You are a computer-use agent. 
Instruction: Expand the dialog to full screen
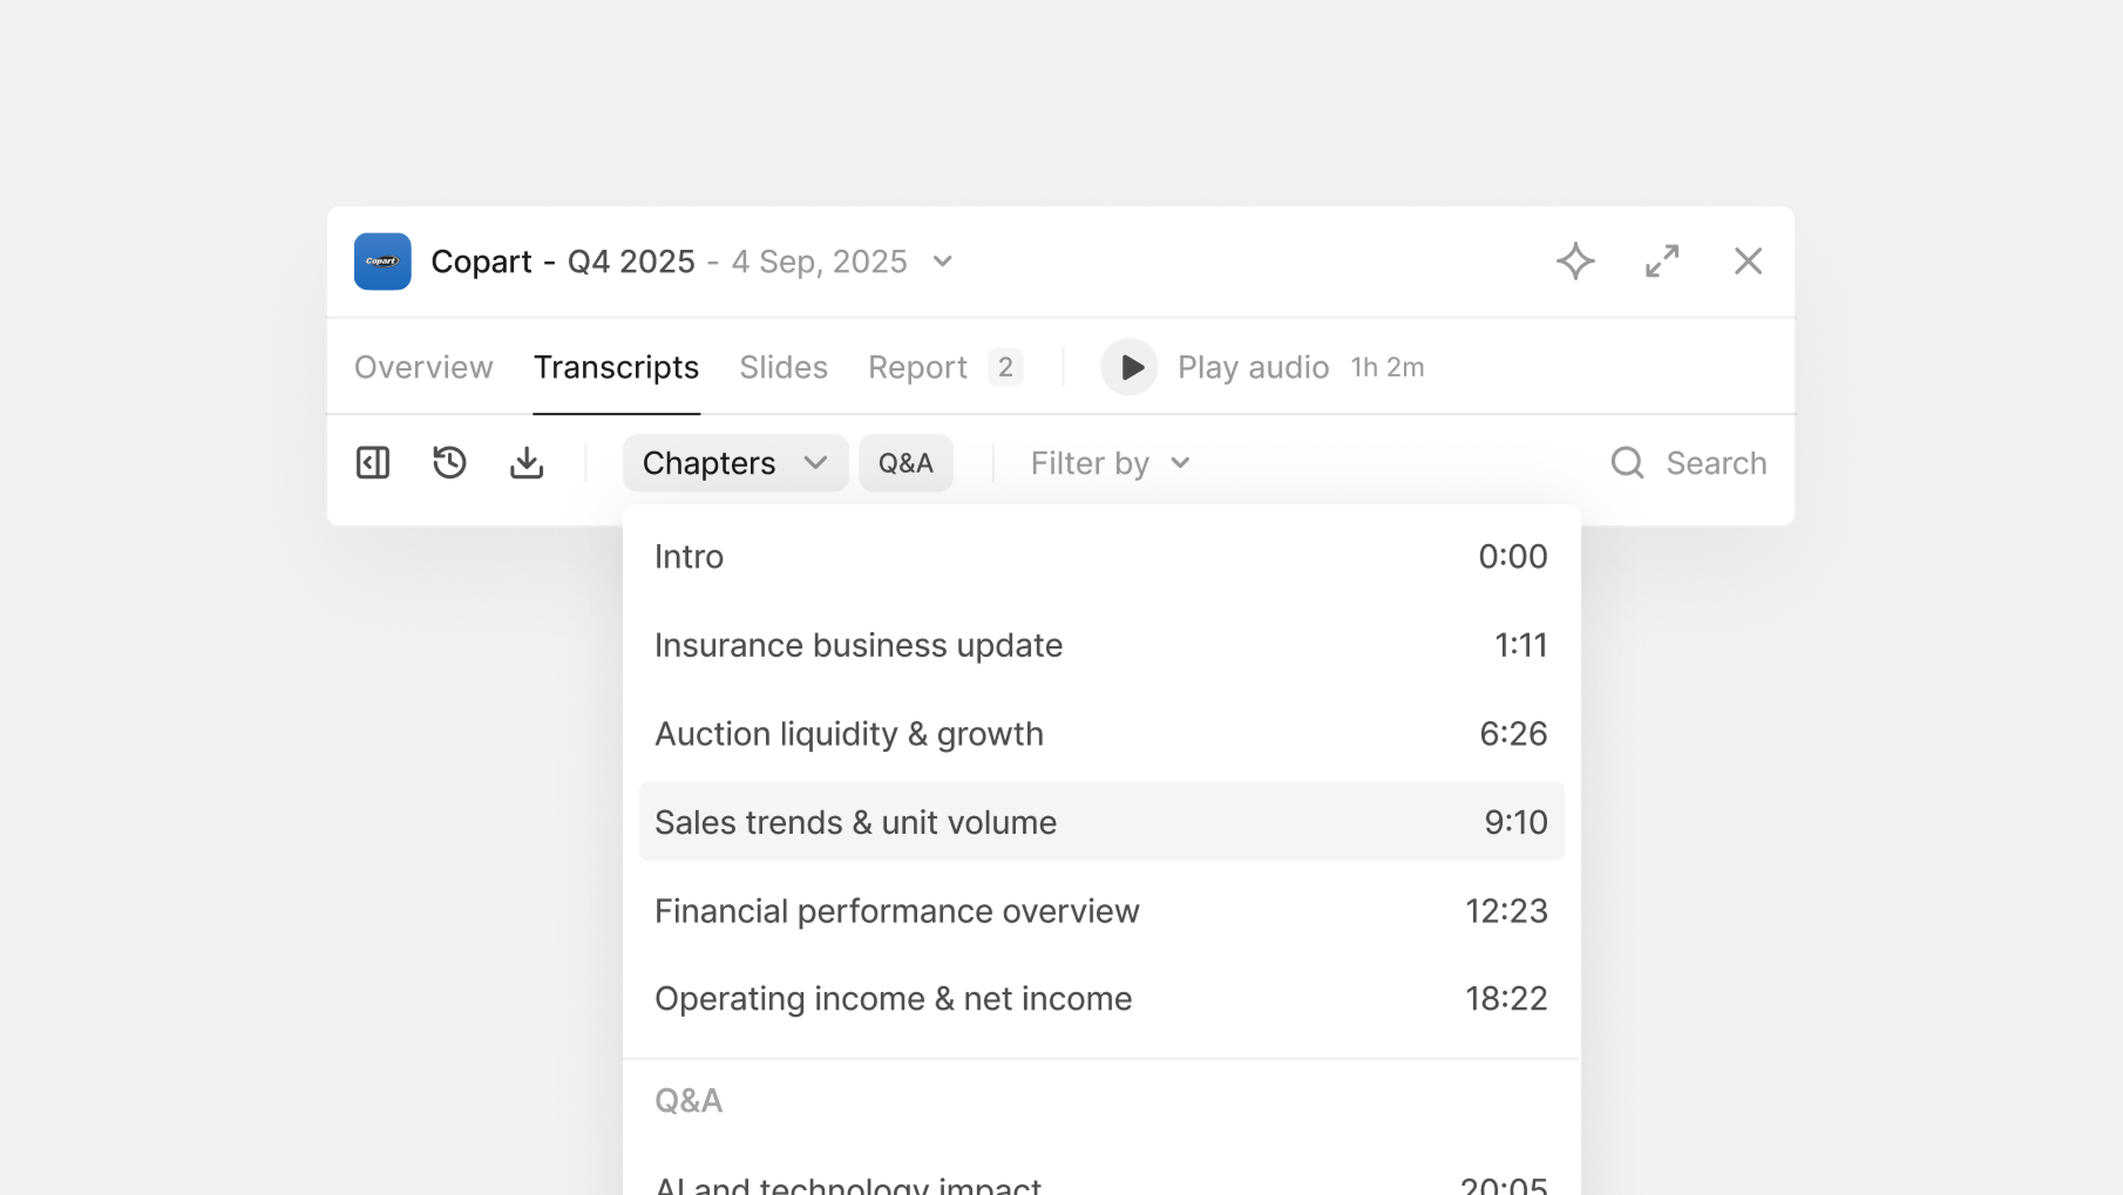1661,261
